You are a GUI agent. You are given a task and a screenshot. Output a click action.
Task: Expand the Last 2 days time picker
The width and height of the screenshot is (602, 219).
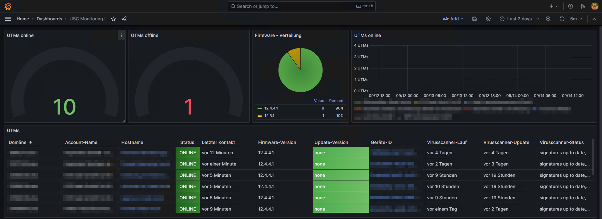click(519, 19)
